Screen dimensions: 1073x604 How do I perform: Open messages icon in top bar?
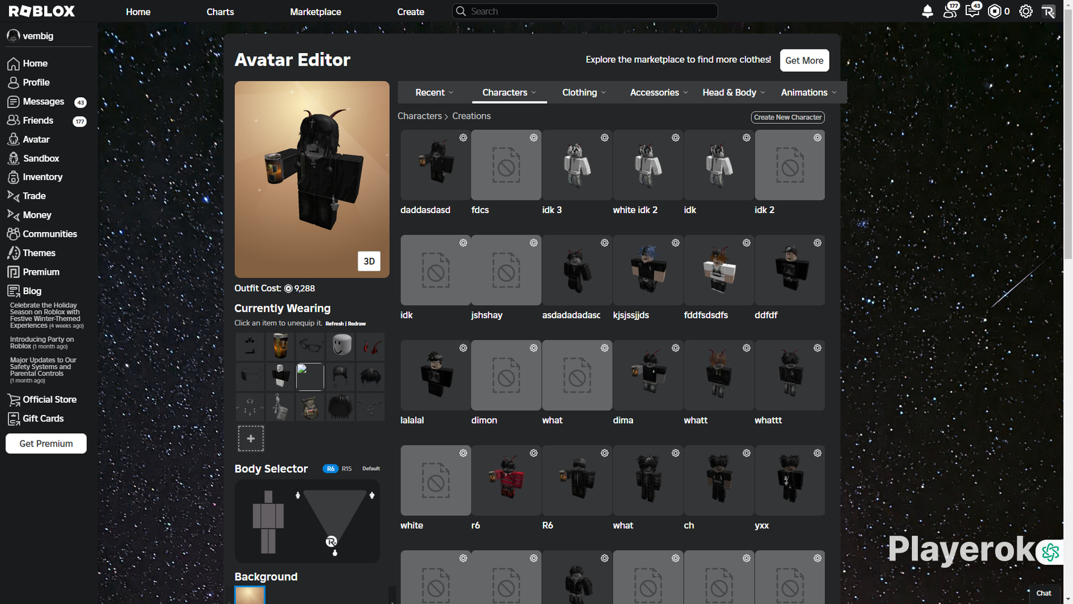973,10
